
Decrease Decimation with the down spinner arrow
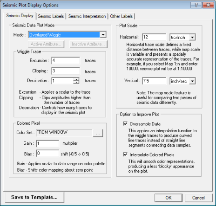(x=76, y=83)
